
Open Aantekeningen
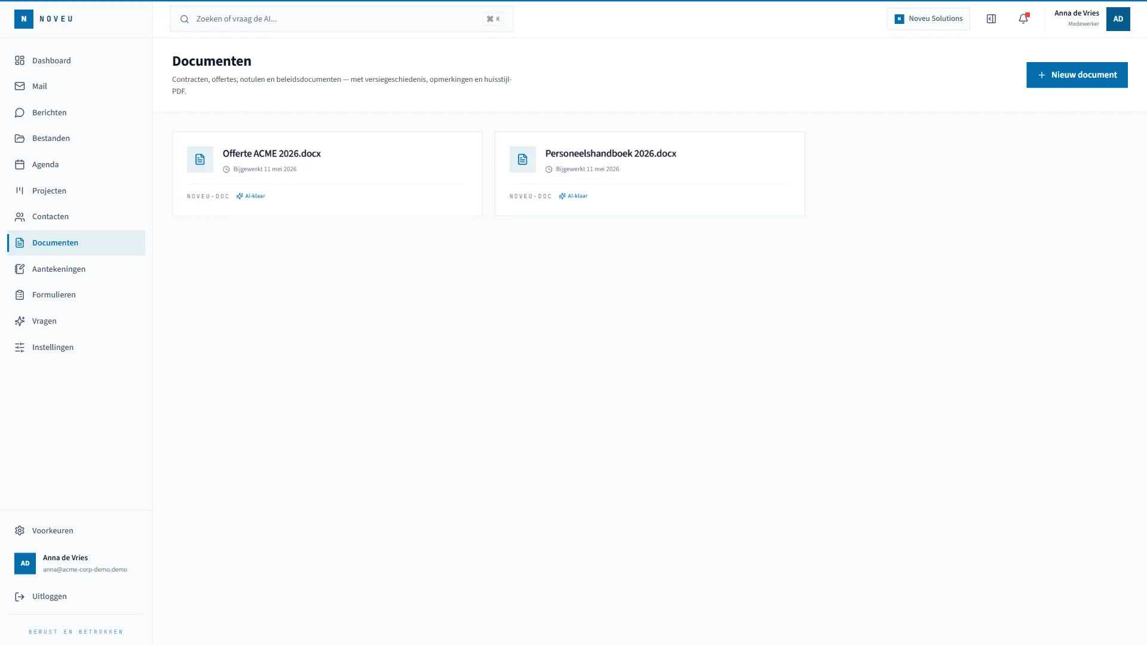76,269
